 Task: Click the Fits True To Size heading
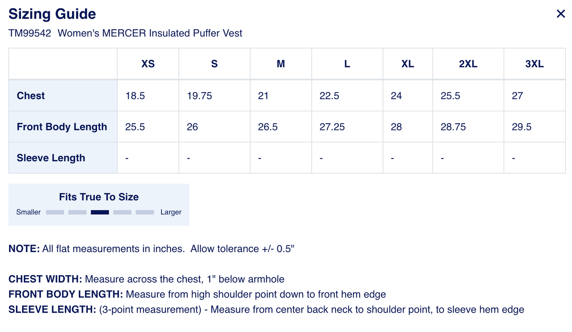coord(99,197)
